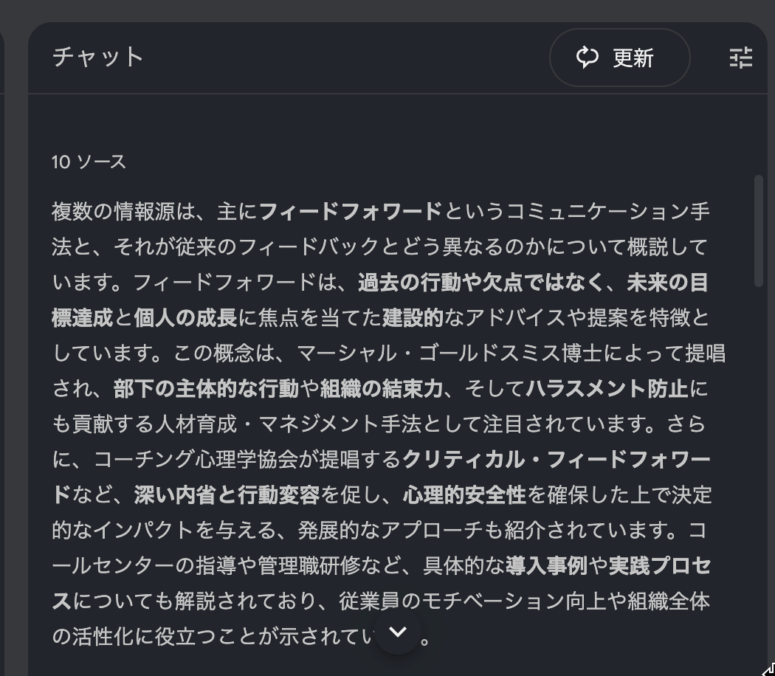The height and width of the screenshot is (676, 775).
Task: Click the 10 ソース source count label
Action: point(88,162)
